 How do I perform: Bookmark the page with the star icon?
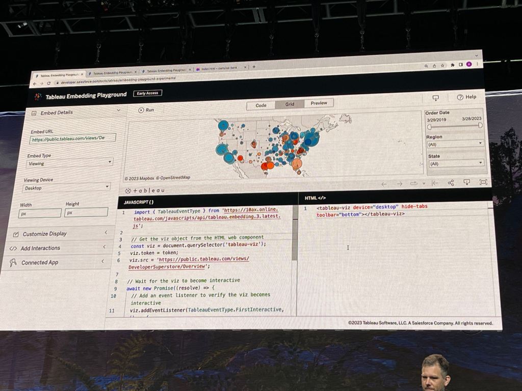click(442, 65)
